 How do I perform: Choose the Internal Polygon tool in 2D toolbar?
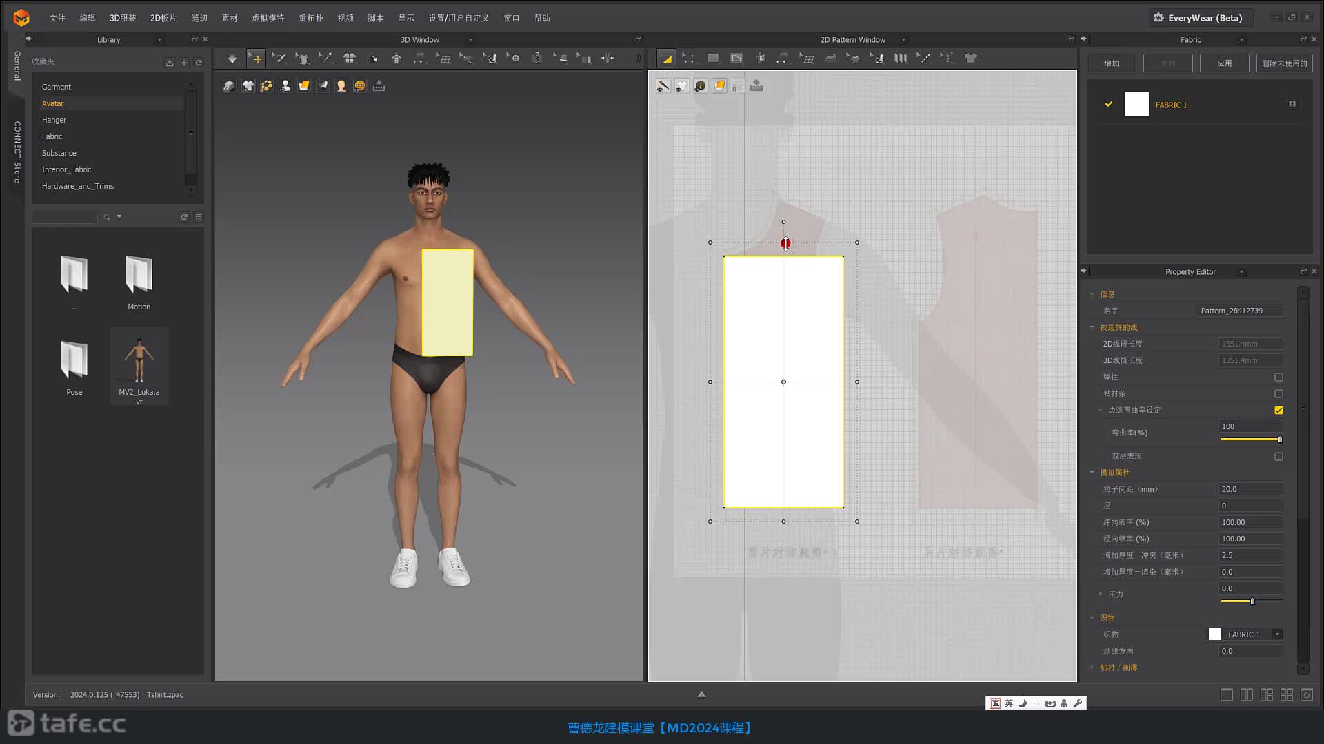[736, 59]
